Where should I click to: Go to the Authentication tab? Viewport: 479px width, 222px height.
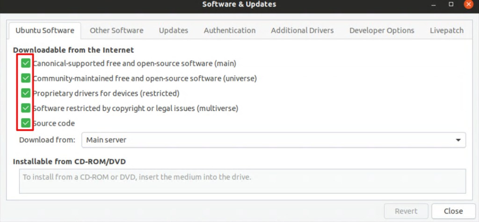230,30
